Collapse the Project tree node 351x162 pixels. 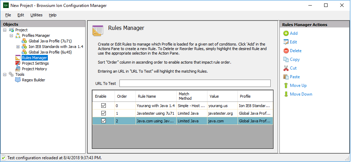click(x=5, y=30)
